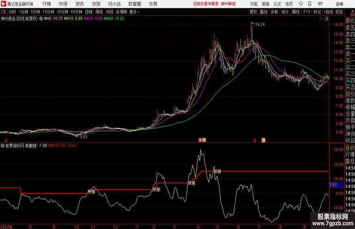The height and width of the screenshot is (229, 355).
Task: Open dropdown beside 股票指标网 indicator title
Action: [x=2, y=146]
